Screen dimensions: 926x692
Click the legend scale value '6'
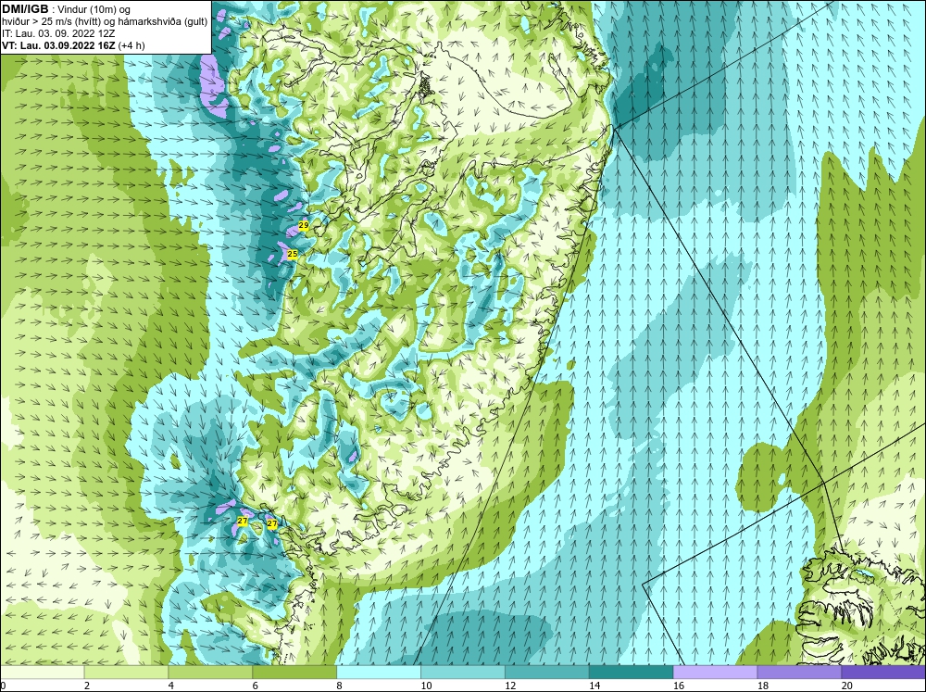point(256,686)
